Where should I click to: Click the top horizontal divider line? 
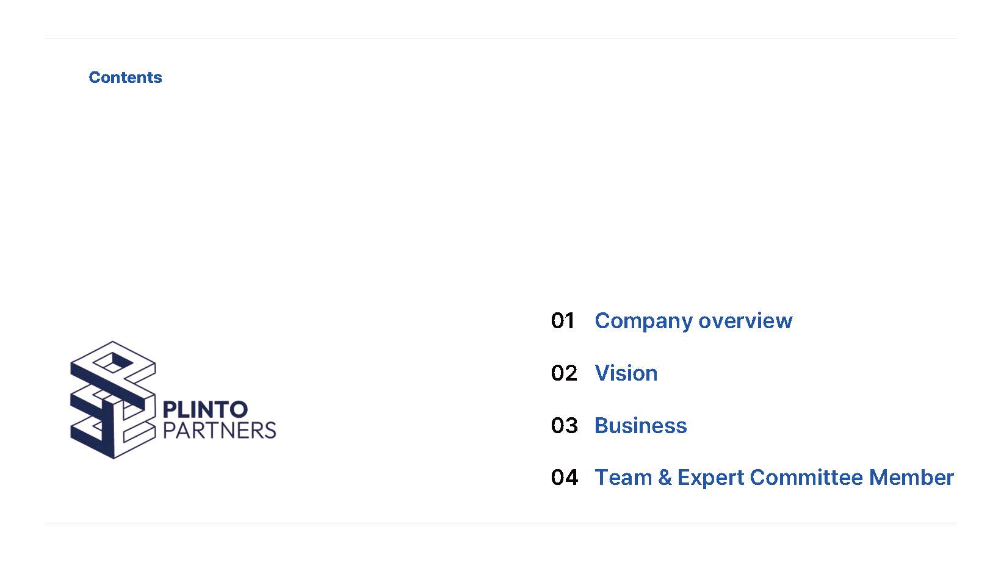click(x=500, y=38)
